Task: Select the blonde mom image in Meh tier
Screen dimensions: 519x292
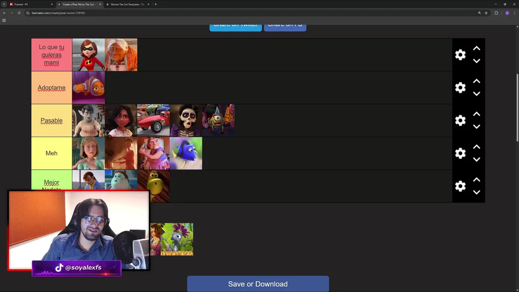Action: [x=88, y=153]
